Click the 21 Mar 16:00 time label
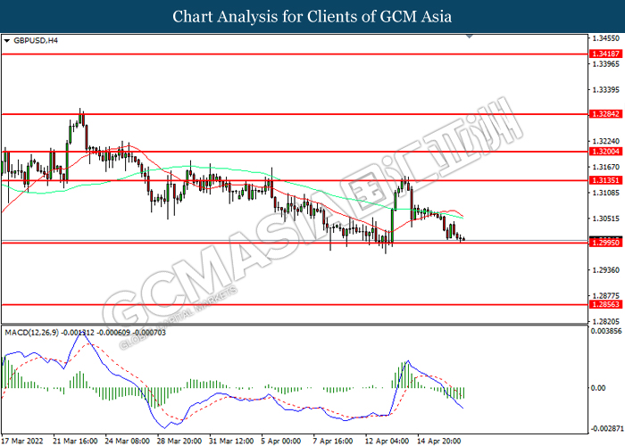Screen dimensions: 625x446 (76, 441)
